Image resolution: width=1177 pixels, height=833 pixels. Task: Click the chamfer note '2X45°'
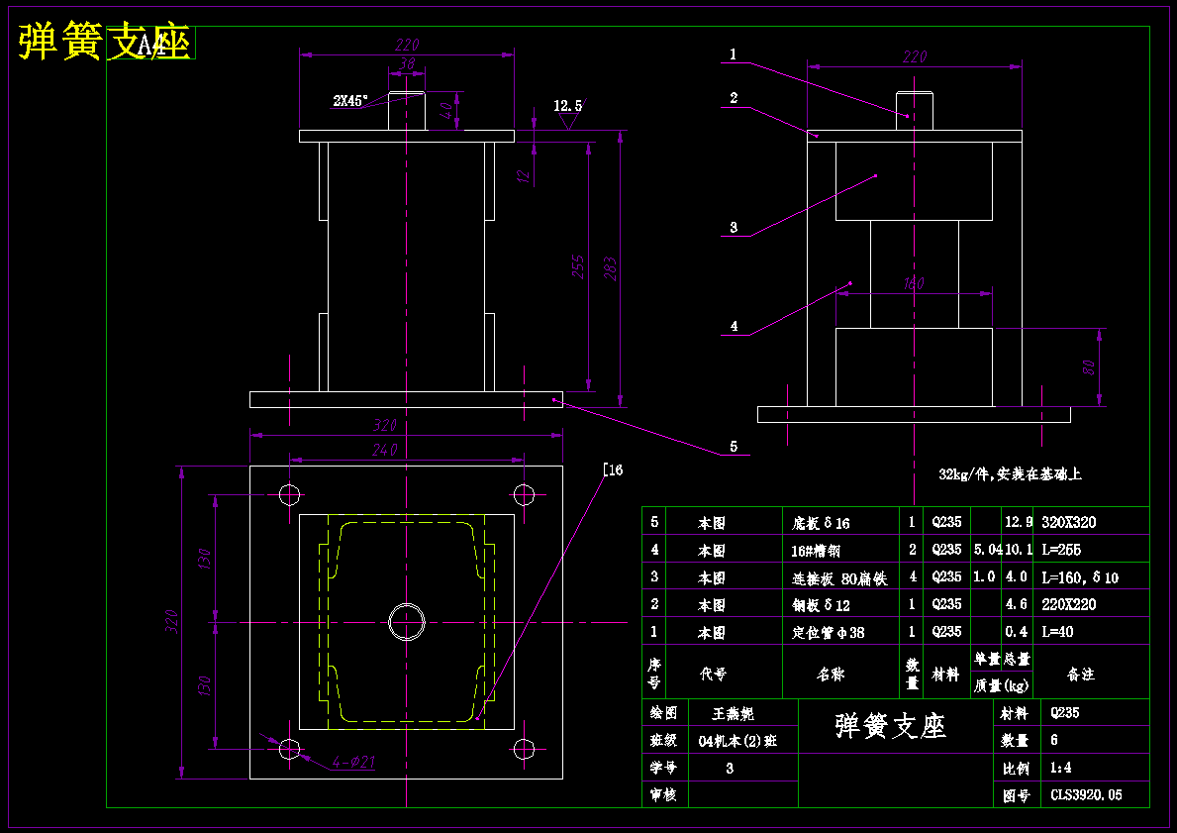pyautogui.click(x=350, y=101)
